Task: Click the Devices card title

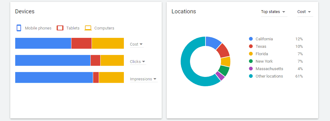Action: coord(25,11)
